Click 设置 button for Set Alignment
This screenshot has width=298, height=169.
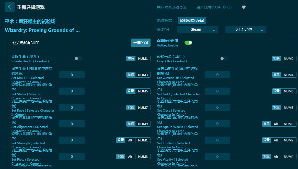131,124
